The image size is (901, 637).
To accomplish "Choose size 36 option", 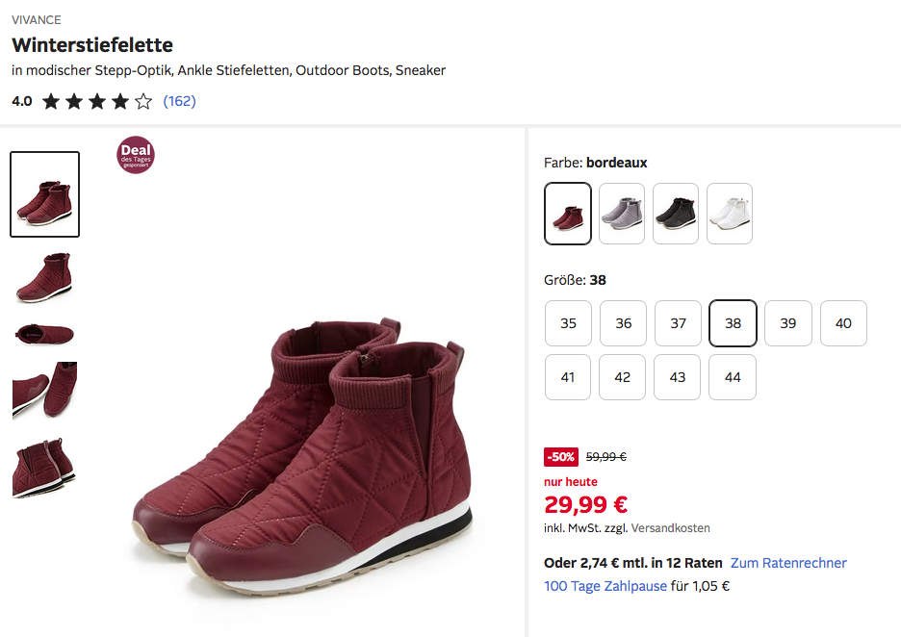I will 624,323.
